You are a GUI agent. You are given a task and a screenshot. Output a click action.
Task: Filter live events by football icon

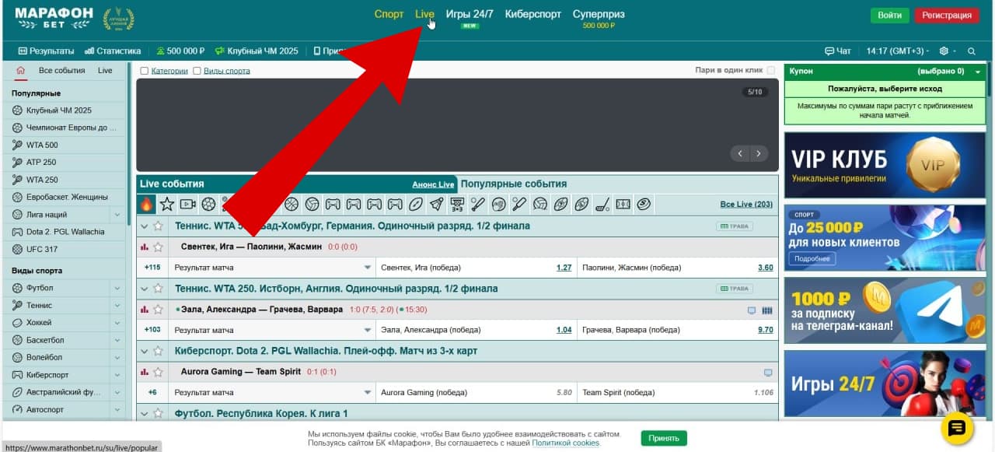pyautogui.click(x=208, y=204)
